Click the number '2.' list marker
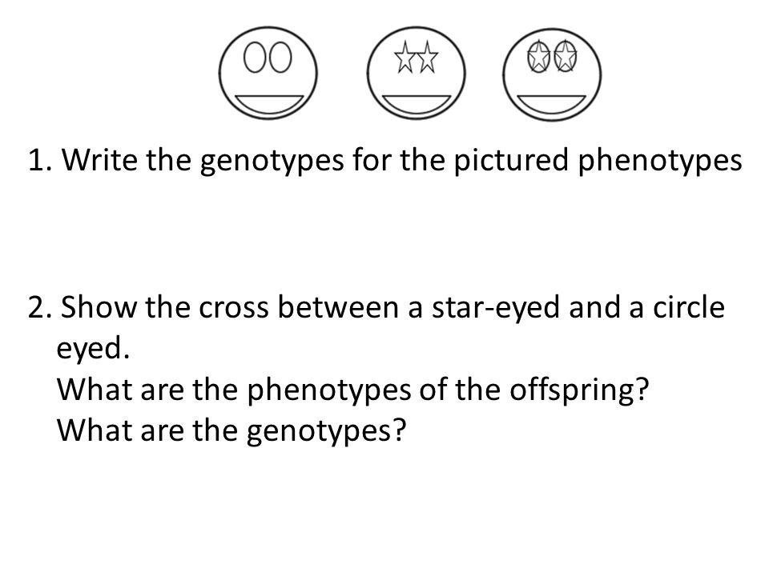This screenshot has height=576, width=769. pos(41,307)
